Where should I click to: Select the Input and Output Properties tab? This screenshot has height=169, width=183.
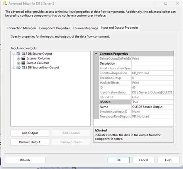click(x=120, y=28)
